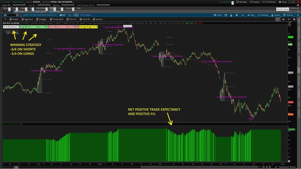
Task: Open the Messages inbox
Action: [x=241, y=2]
